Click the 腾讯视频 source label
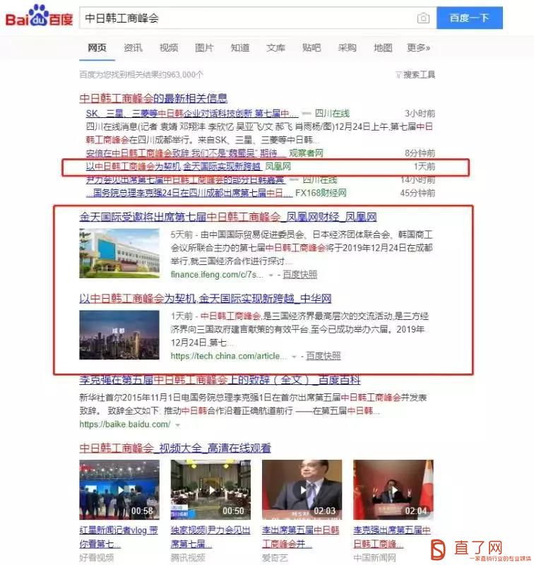The image size is (534, 565). [188, 558]
